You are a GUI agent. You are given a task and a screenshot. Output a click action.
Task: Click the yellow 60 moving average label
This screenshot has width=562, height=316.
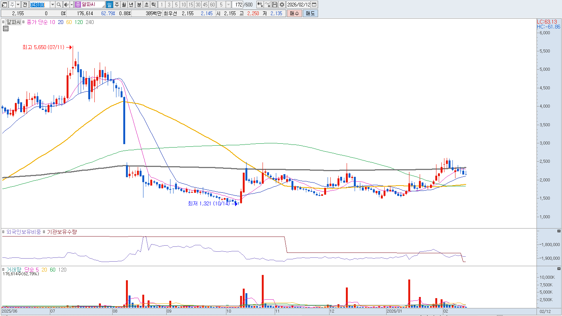[x=69, y=22]
